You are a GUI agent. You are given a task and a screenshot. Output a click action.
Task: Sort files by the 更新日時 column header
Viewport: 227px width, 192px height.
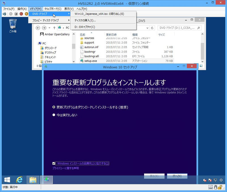[111, 35]
